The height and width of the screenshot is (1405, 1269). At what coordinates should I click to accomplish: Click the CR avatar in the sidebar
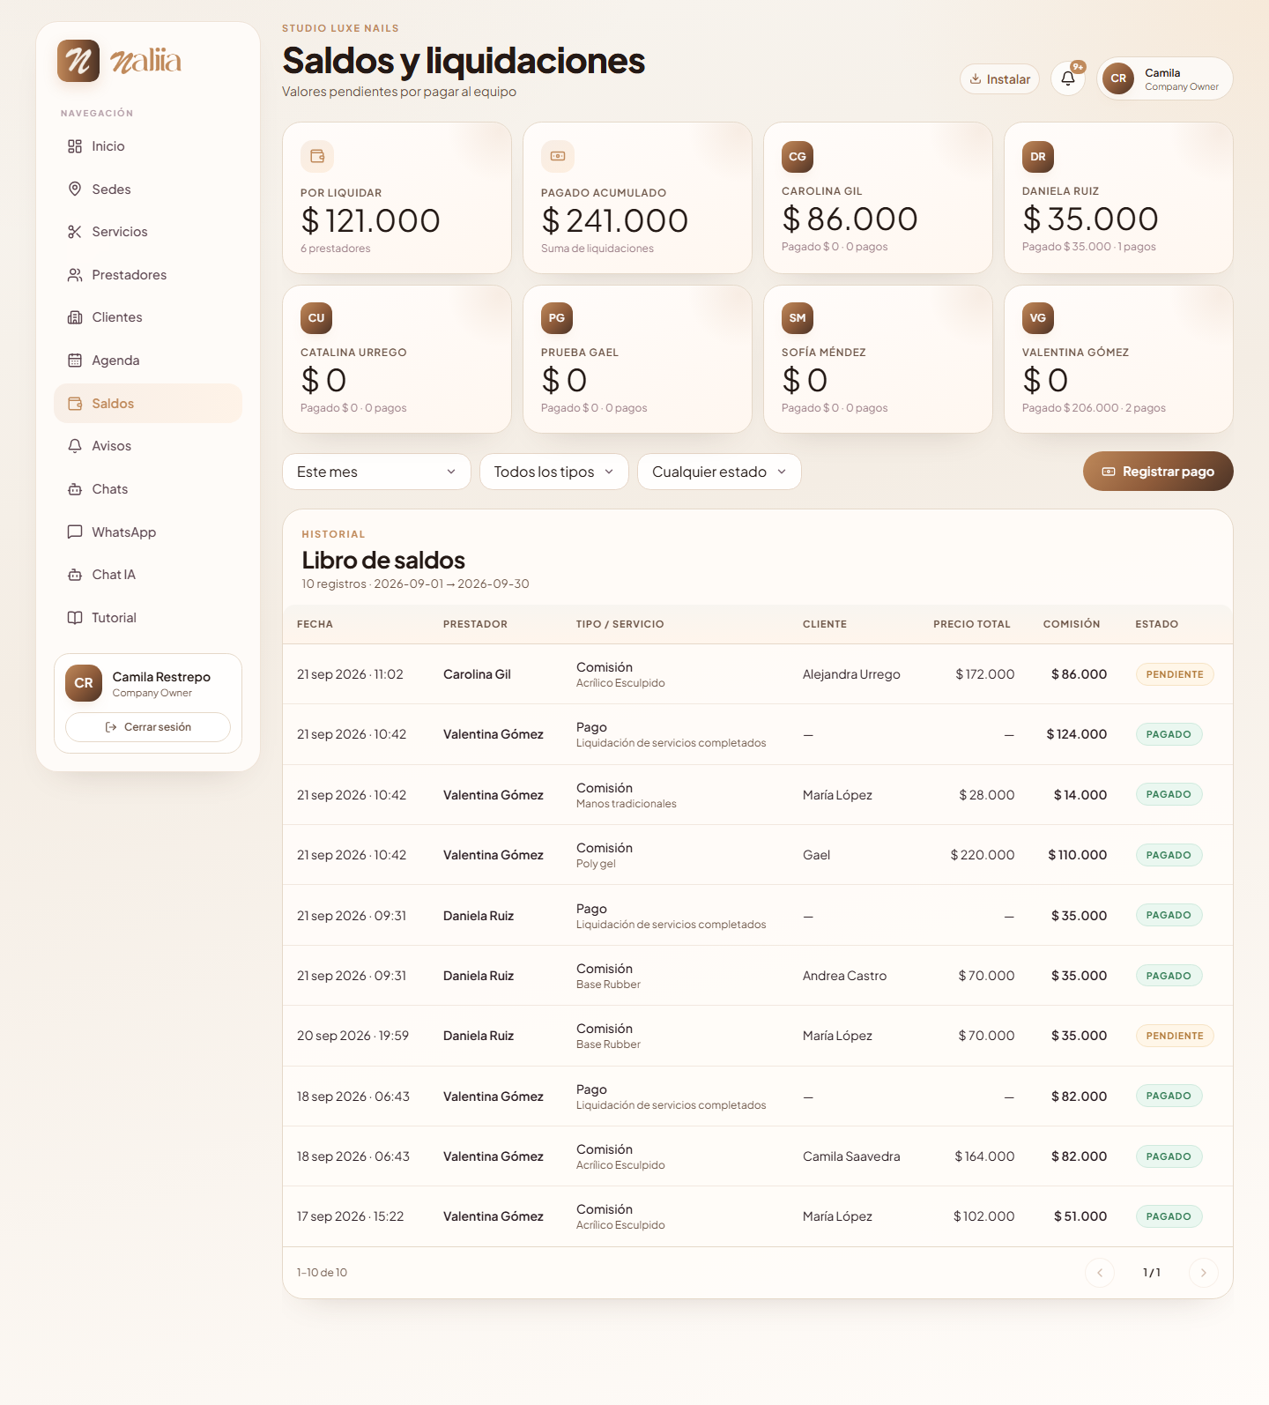(x=84, y=683)
